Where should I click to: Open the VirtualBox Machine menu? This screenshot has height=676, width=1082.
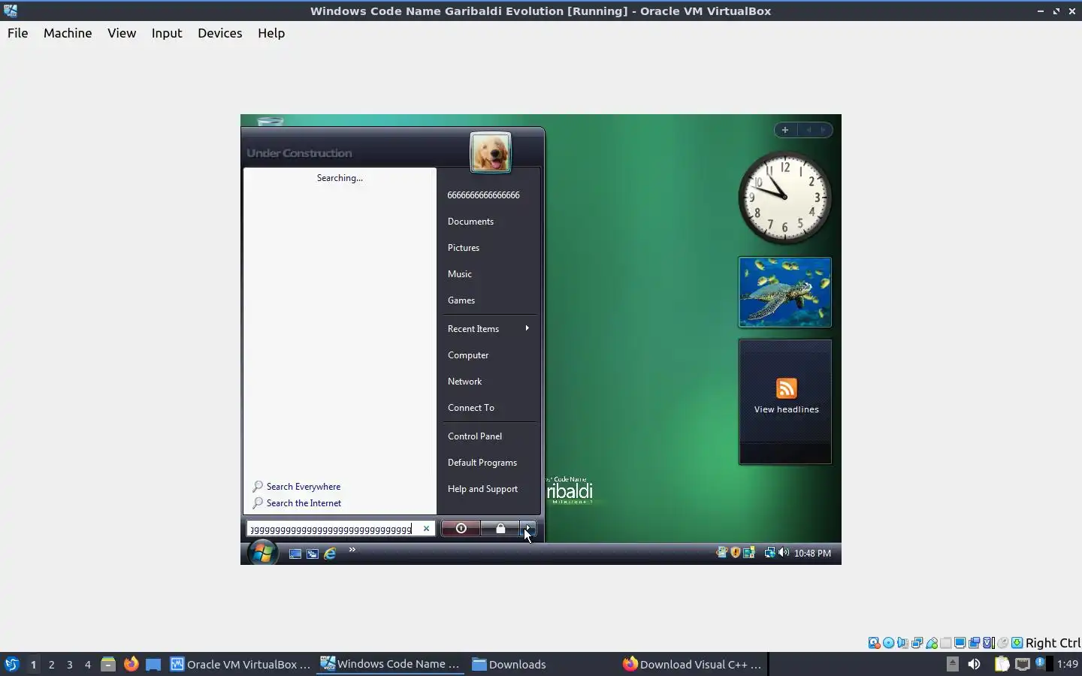[x=68, y=33]
